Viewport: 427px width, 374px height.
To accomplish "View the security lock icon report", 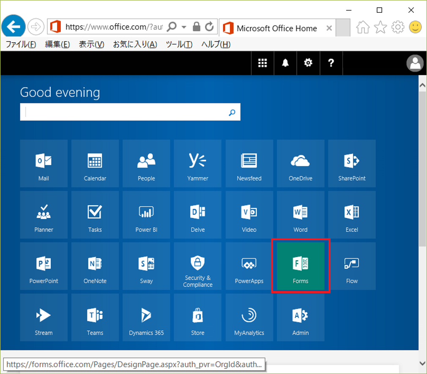I will point(196,27).
